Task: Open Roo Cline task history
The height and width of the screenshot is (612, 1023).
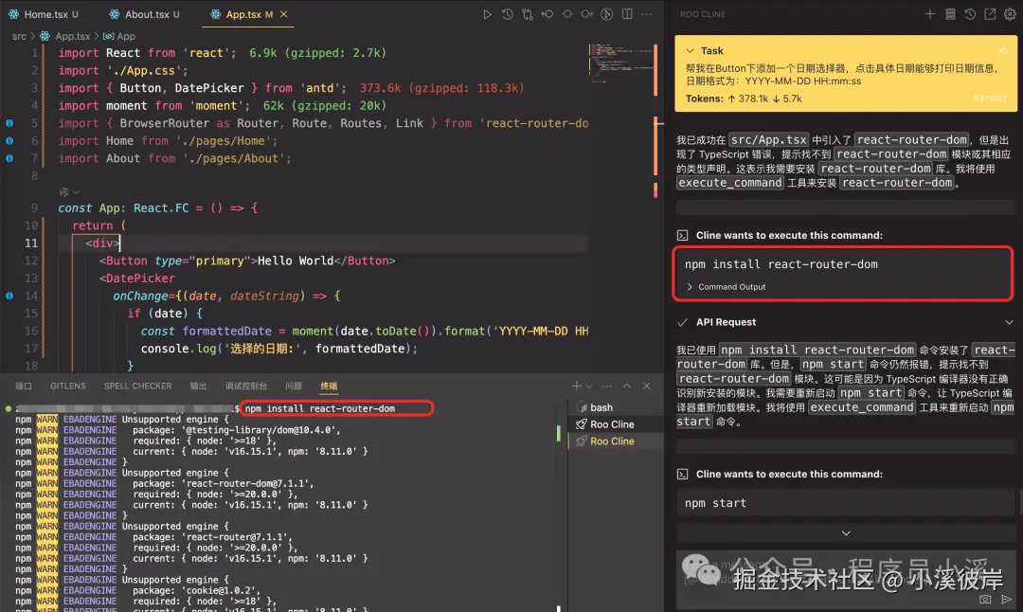Action: pos(970,14)
